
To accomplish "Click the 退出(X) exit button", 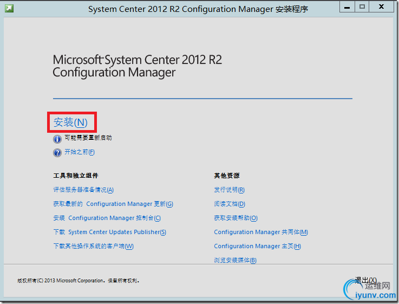I will (x=365, y=280).
